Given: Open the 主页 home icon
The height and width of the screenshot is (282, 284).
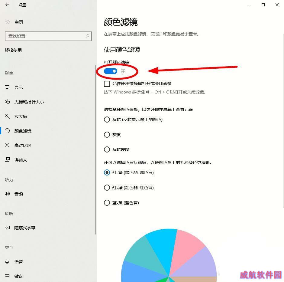Looking at the screenshot, I should point(8,22).
